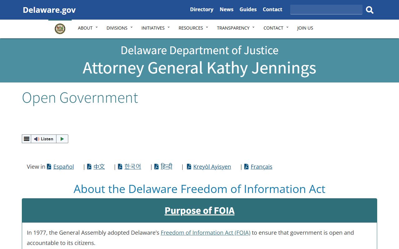Click PDF icon beside 한국어
The image size is (399, 249).
click(120, 167)
